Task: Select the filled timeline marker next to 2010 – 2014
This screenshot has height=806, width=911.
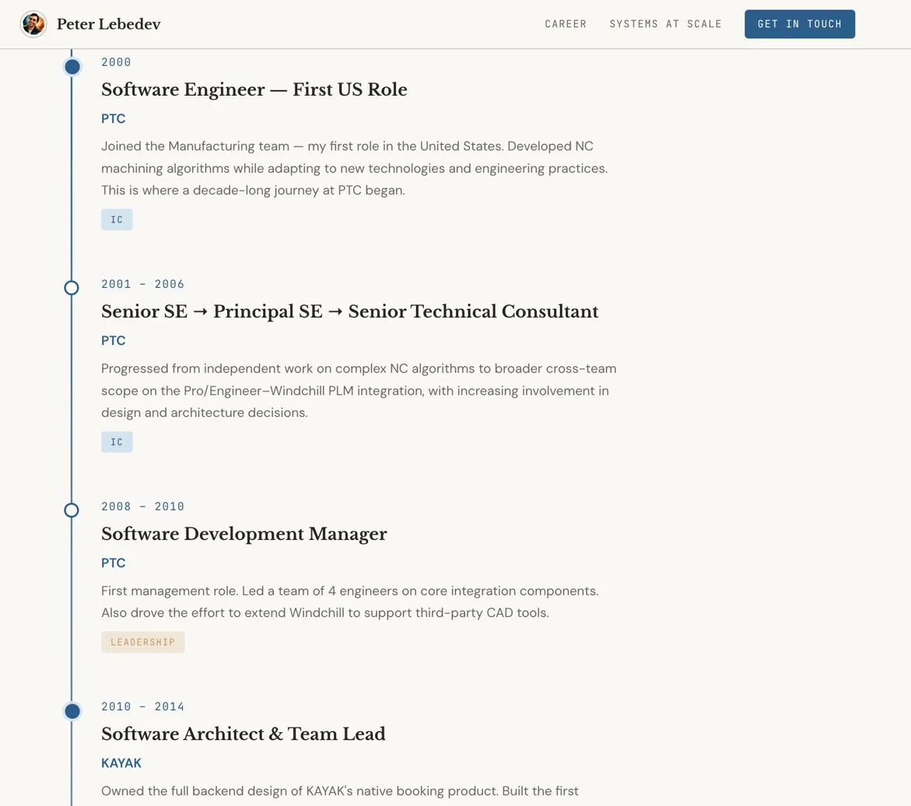Action: [x=72, y=710]
